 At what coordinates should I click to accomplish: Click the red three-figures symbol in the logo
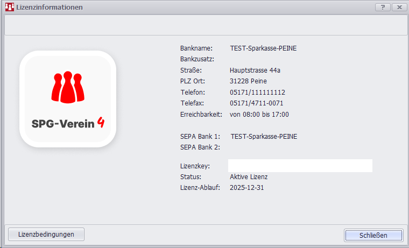coord(68,87)
